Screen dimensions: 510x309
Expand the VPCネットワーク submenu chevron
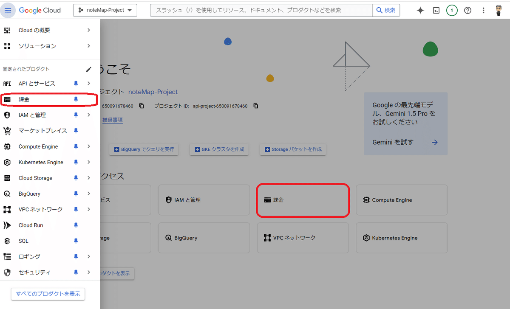coord(88,209)
